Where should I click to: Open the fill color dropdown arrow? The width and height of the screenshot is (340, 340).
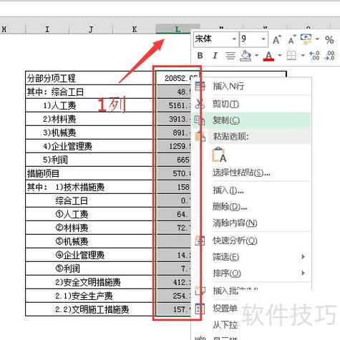[x=257, y=56]
